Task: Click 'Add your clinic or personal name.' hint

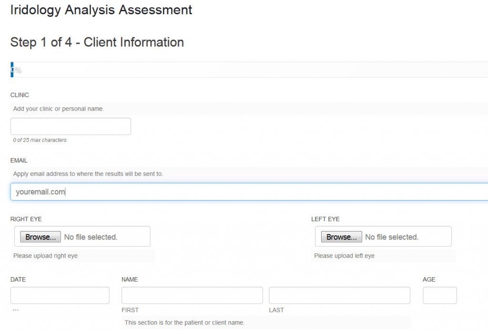Action: [59, 109]
